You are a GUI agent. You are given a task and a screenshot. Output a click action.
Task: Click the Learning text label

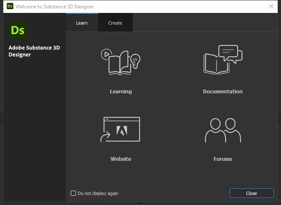click(121, 92)
